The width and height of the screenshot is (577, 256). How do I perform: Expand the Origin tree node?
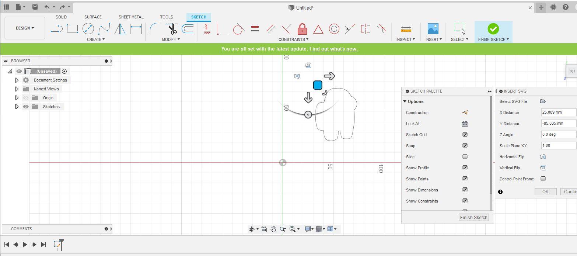pyautogui.click(x=17, y=98)
